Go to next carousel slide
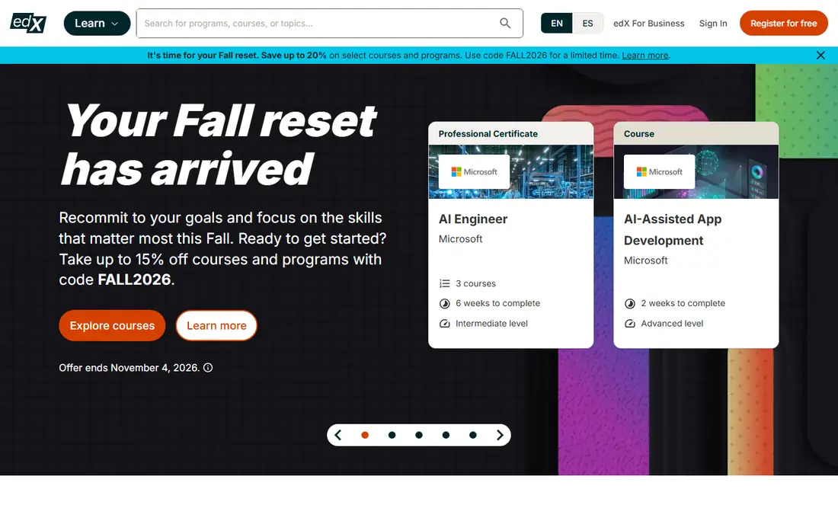838x524 pixels. point(500,435)
